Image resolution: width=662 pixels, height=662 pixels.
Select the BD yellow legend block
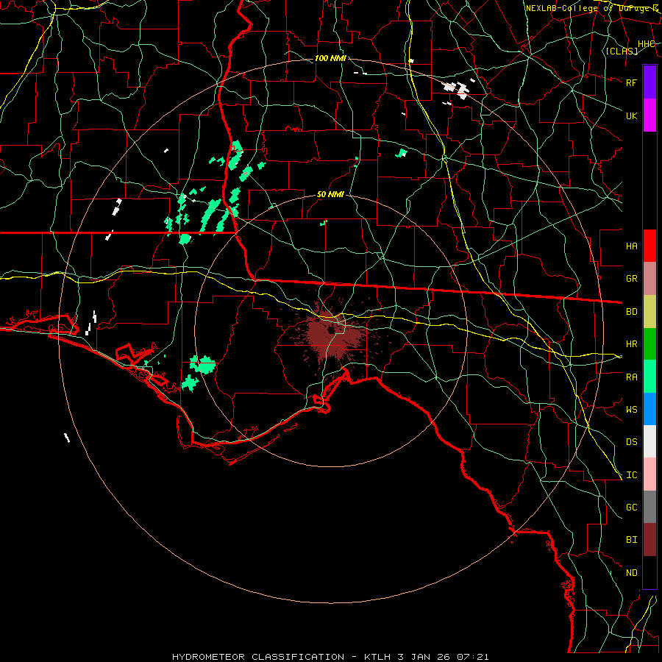(649, 311)
